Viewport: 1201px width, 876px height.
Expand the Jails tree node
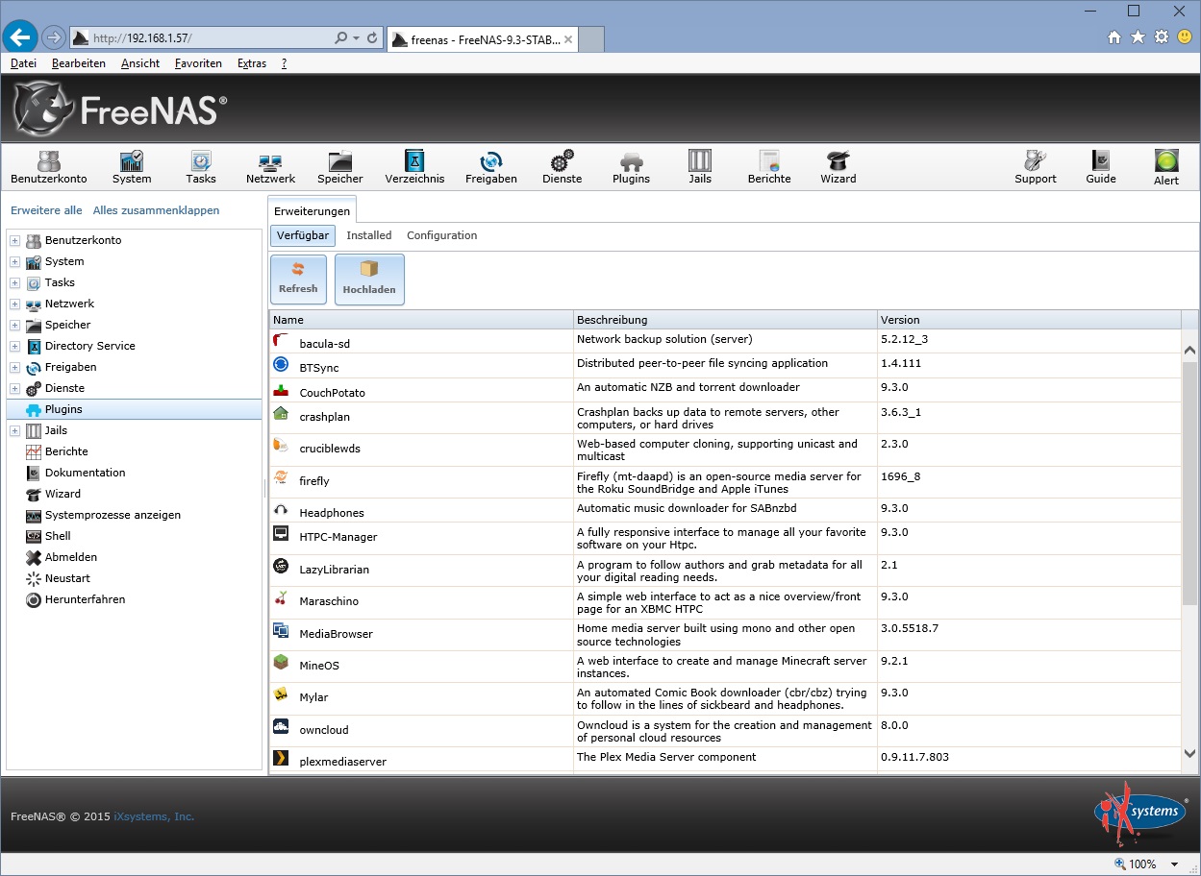(x=15, y=430)
